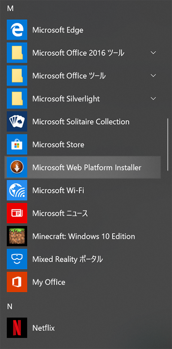Open the Mixed Reality ポータル headset icon
Image resolution: width=172 pixels, height=349 pixels.
coord(17,259)
